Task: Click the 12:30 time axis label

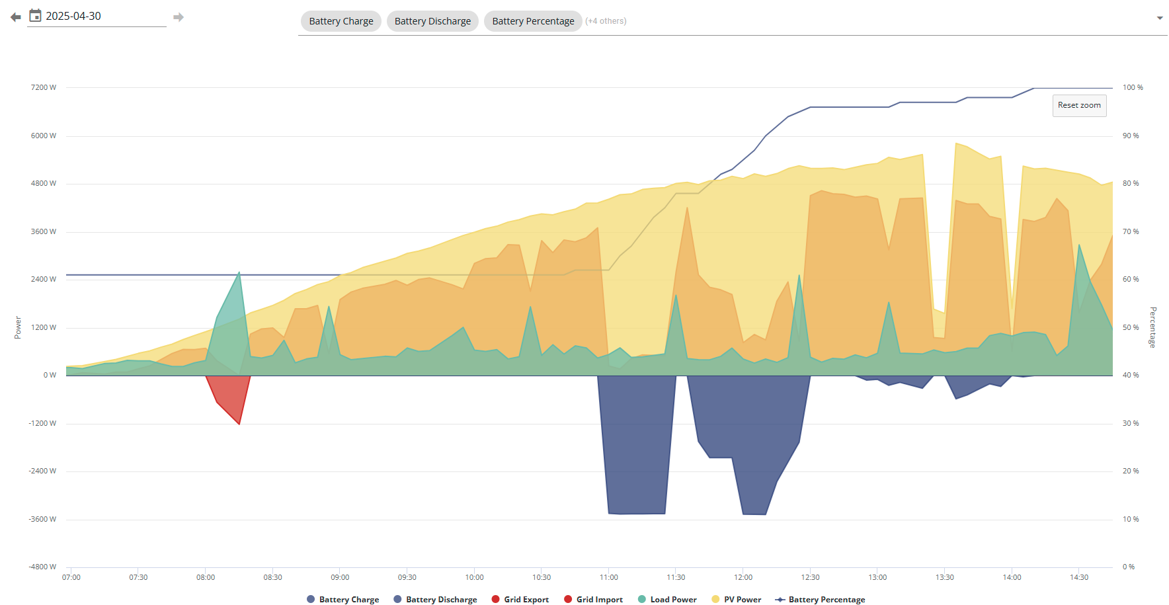Action: [810, 577]
